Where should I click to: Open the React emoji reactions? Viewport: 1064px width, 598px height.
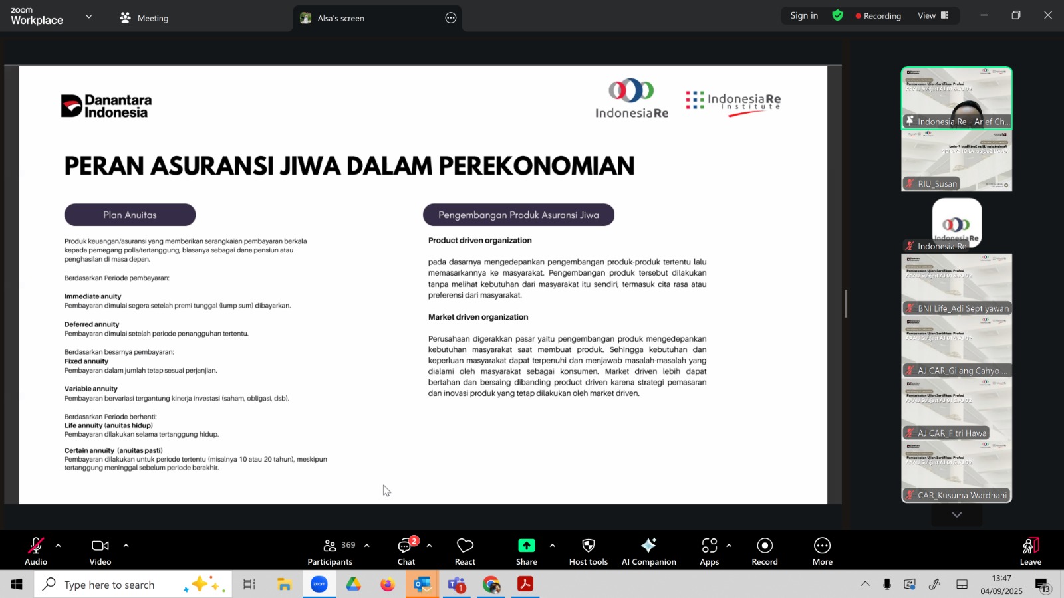pyautogui.click(x=465, y=551)
